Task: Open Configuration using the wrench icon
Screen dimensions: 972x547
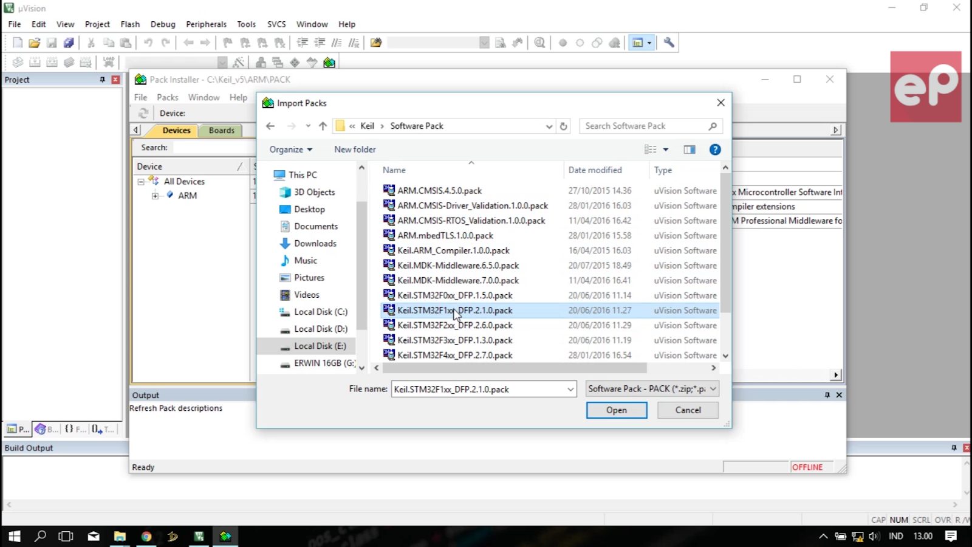Action: [669, 43]
